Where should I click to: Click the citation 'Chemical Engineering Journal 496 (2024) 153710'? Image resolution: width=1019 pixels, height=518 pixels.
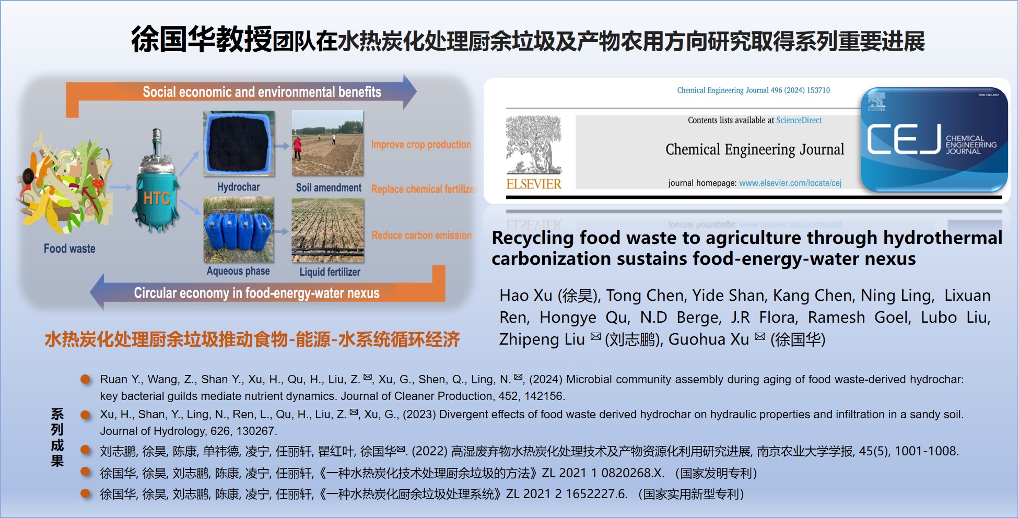pyautogui.click(x=753, y=90)
